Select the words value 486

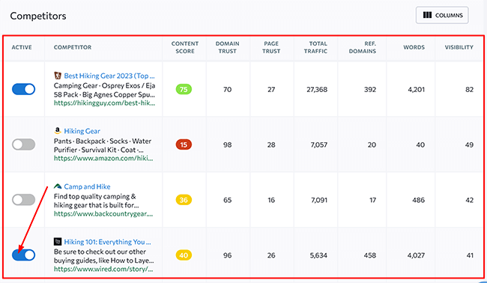pyautogui.click(x=418, y=200)
